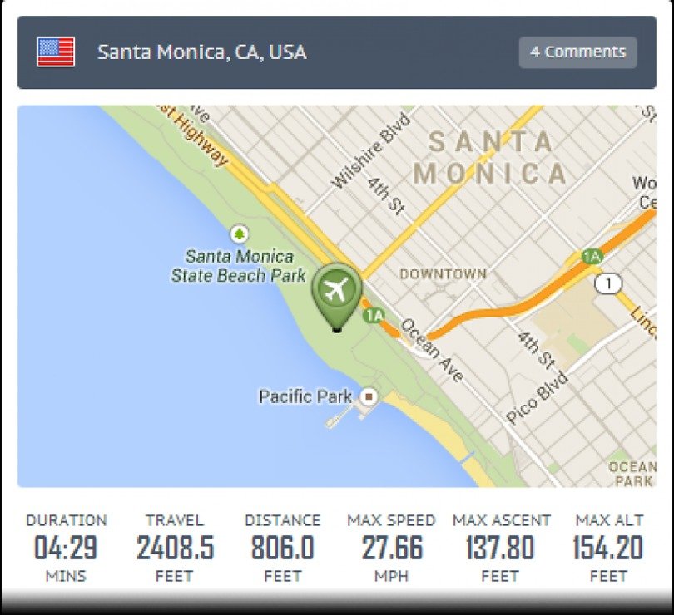Click the Santa Monica, CA, USA title
Screen dimensions: 674x615
coord(201,52)
